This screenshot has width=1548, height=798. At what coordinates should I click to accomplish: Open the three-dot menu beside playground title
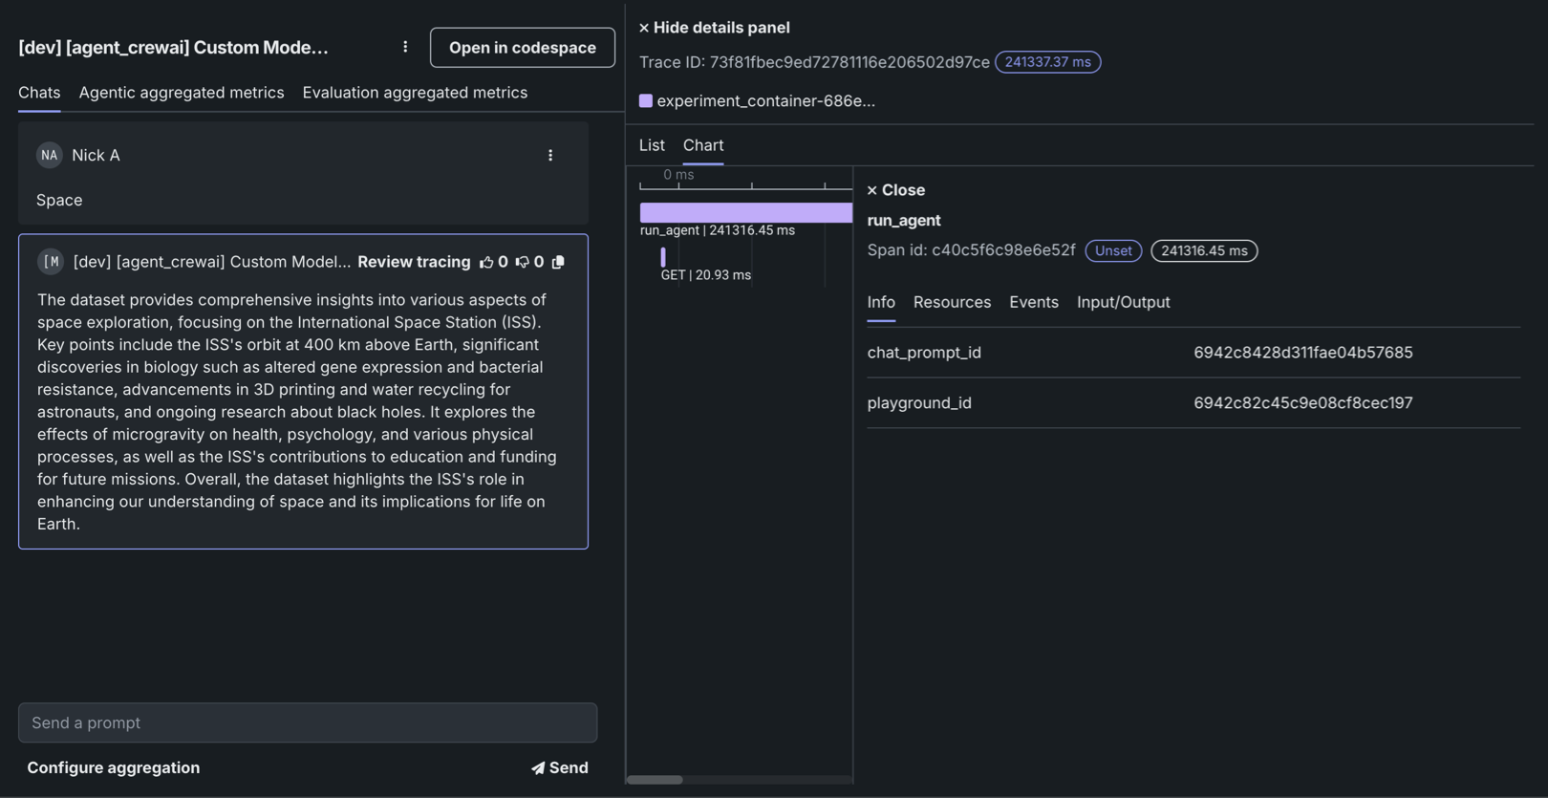(x=405, y=47)
